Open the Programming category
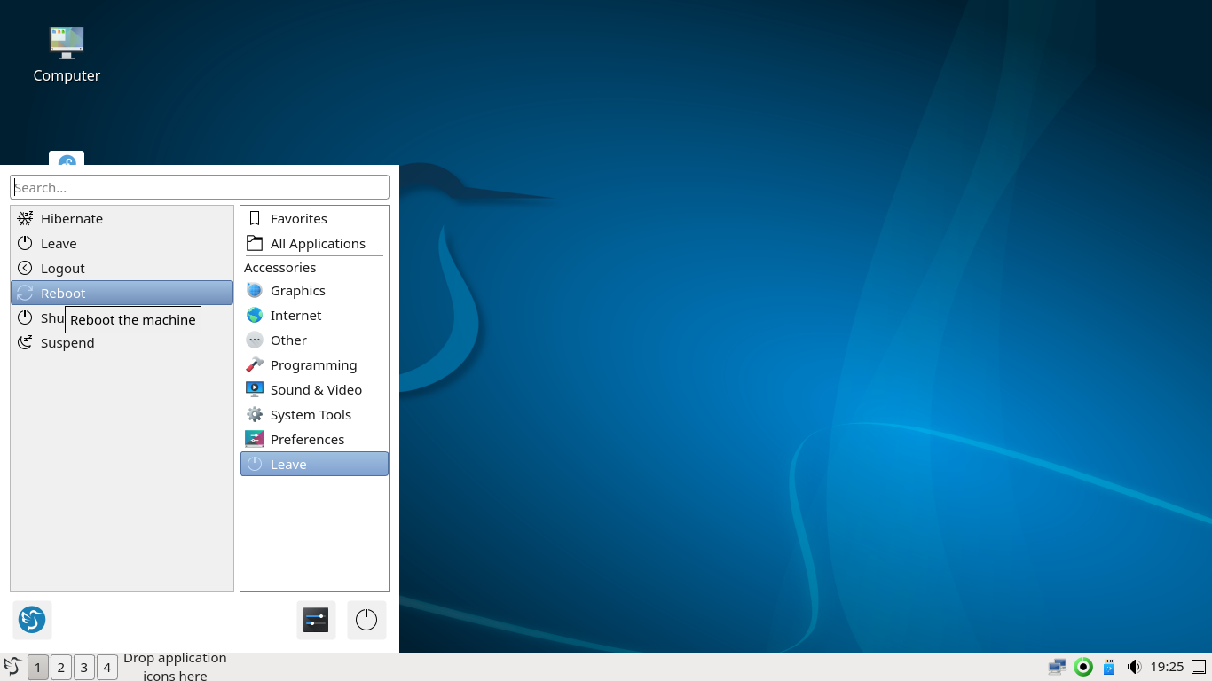The image size is (1212, 681). tap(314, 364)
